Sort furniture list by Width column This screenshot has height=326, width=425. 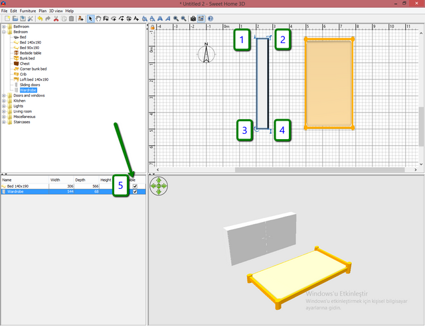click(61, 180)
